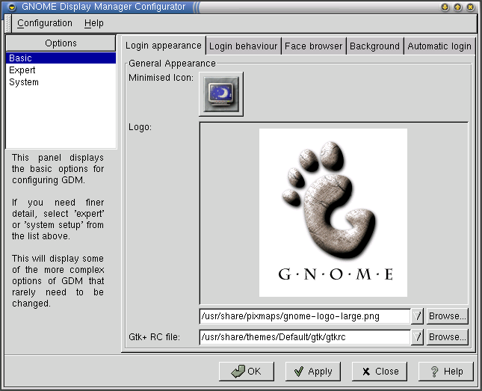The image size is (482, 391).
Task: Expand the Gtk+ RC file dropdown arrow
Action: [x=417, y=337]
